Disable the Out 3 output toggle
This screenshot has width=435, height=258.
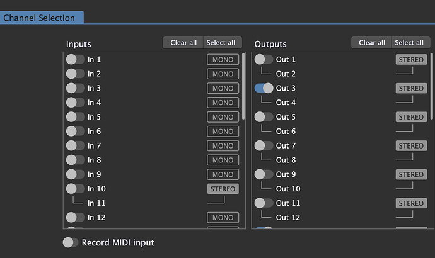click(264, 89)
